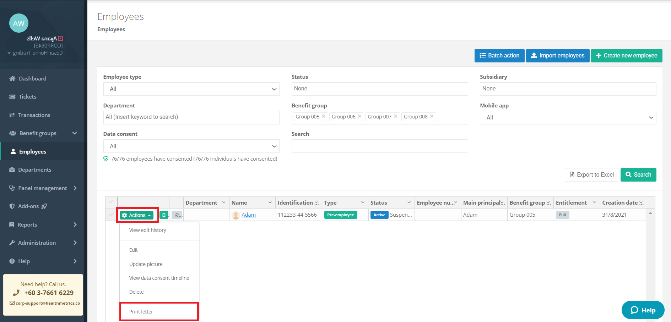Open the Mobile app filter dropdown
This screenshot has height=322, width=671.
point(568,117)
